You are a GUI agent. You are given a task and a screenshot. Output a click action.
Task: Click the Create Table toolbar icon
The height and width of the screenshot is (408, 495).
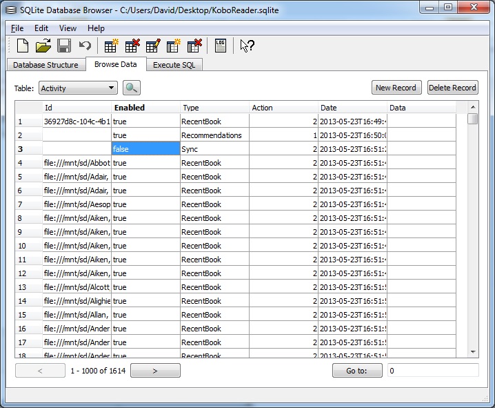tap(111, 46)
